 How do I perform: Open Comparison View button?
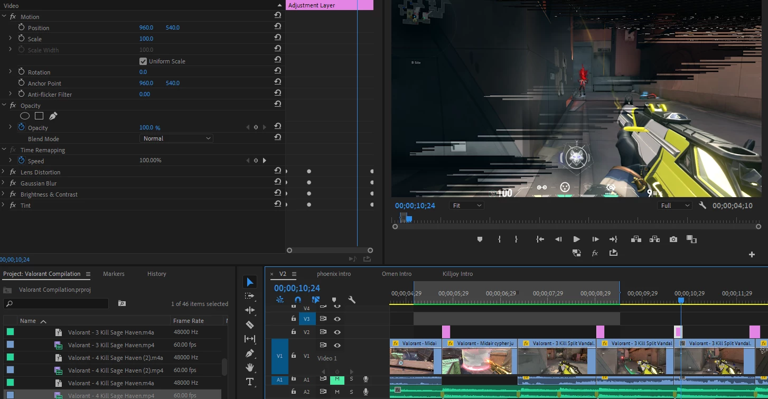pyautogui.click(x=691, y=239)
